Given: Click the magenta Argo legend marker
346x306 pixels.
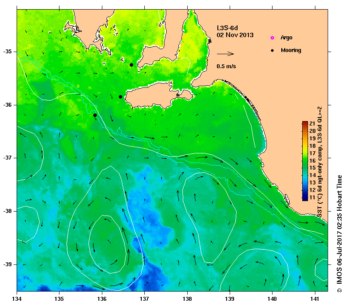Looking at the screenshot, I should click(x=273, y=38).
